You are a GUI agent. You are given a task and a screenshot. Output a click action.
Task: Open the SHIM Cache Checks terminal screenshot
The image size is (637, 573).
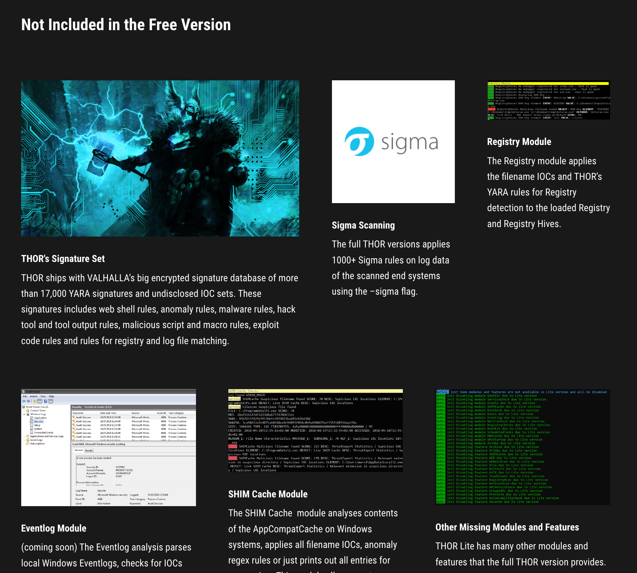[315, 431]
